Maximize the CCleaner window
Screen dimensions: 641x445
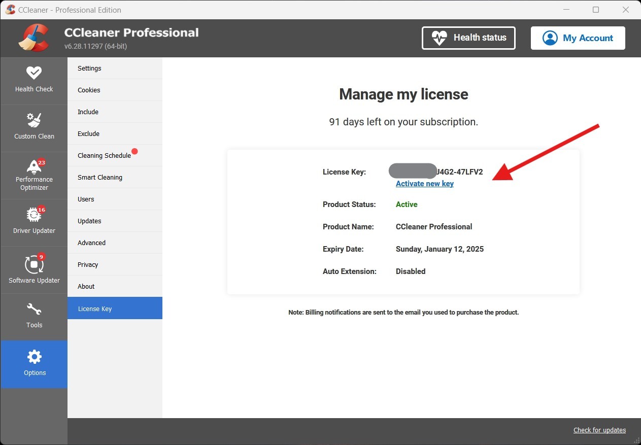596,10
